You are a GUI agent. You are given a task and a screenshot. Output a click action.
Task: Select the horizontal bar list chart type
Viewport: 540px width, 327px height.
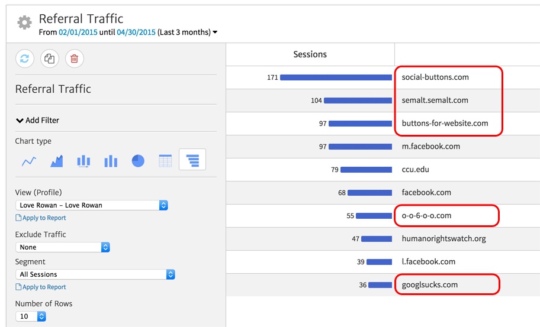[x=192, y=160]
